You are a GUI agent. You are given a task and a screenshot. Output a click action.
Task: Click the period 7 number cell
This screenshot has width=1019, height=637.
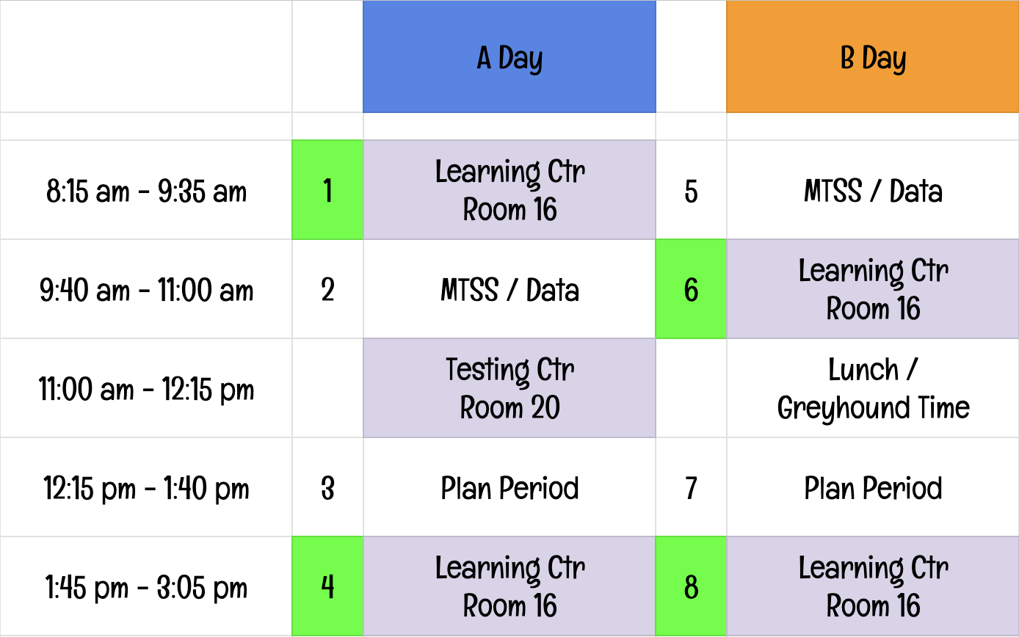coord(691,487)
